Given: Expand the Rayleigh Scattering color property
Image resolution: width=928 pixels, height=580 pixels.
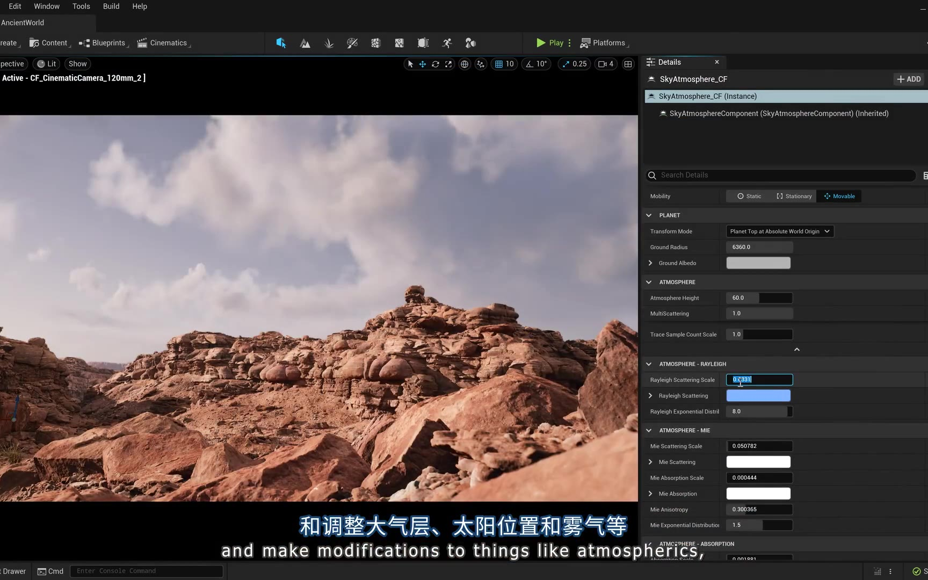Looking at the screenshot, I should [x=650, y=396].
